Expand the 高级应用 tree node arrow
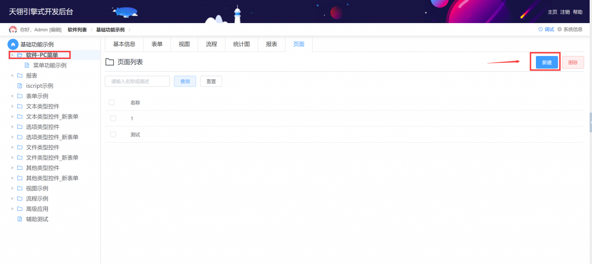592x264 pixels. (x=12, y=209)
